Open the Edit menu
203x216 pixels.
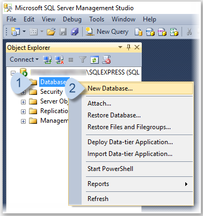point(29,19)
